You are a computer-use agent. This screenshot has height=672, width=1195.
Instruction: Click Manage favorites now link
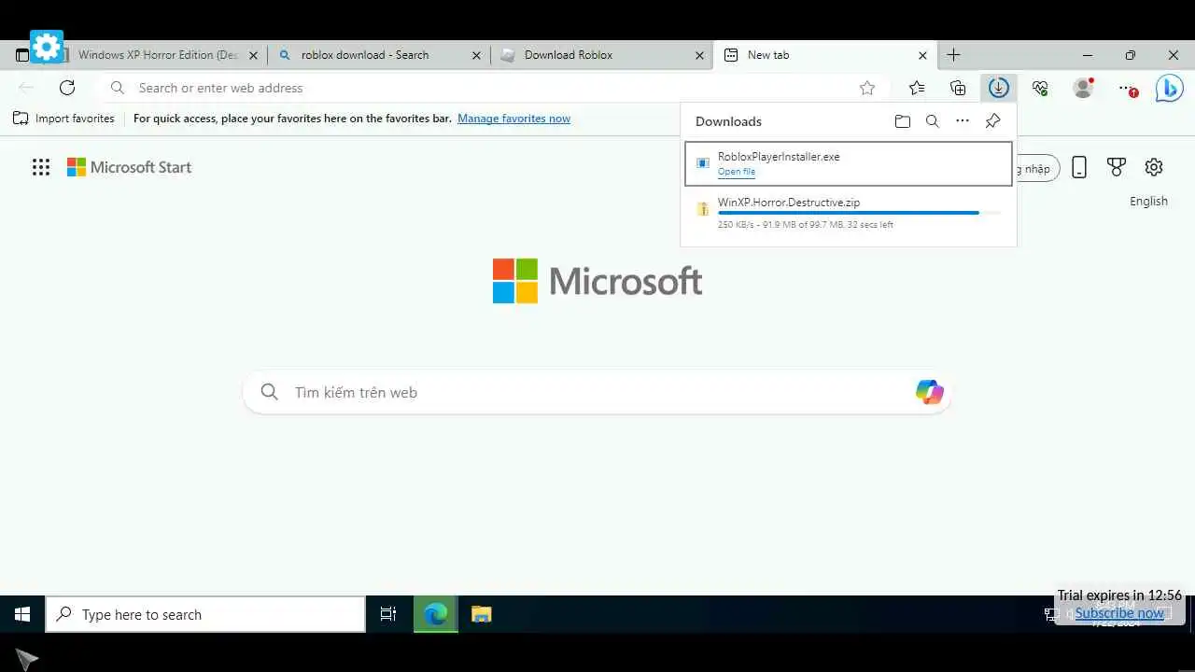pyautogui.click(x=513, y=119)
